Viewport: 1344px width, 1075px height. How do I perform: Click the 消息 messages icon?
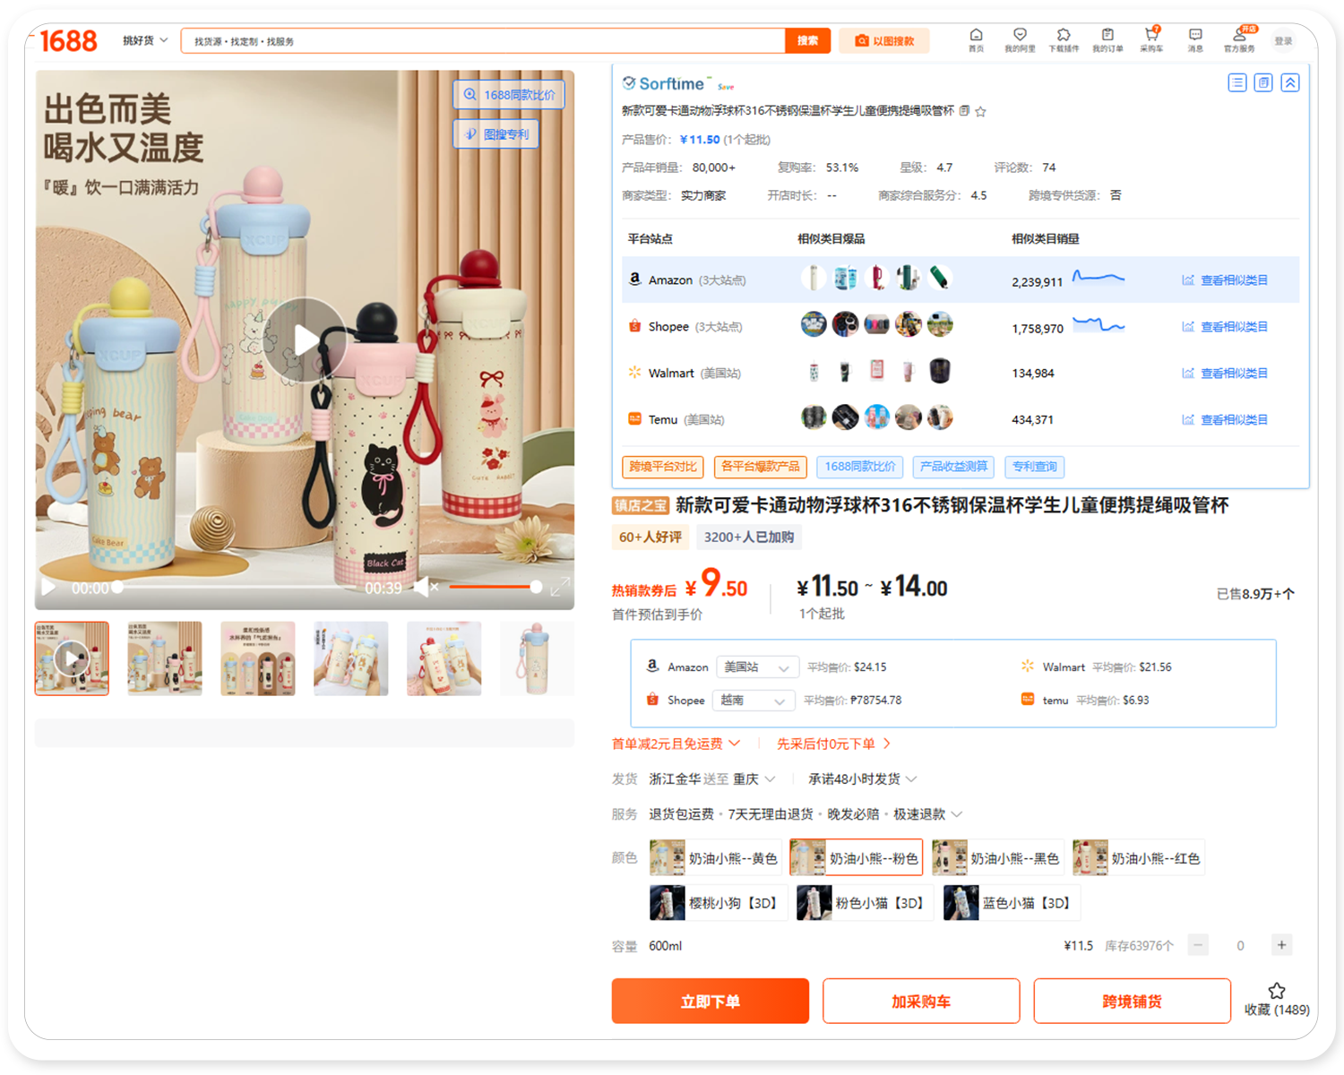tap(1195, 39)
